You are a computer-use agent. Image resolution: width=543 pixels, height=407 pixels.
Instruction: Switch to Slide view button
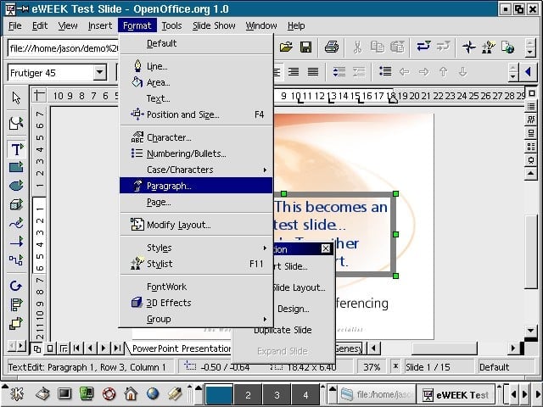click(x=50, y=348)
